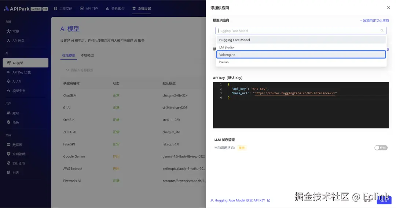The height and width of the screenshot is (208, 396).
Task: Switch to the 本地模型 tab
Action: [87, 56]
